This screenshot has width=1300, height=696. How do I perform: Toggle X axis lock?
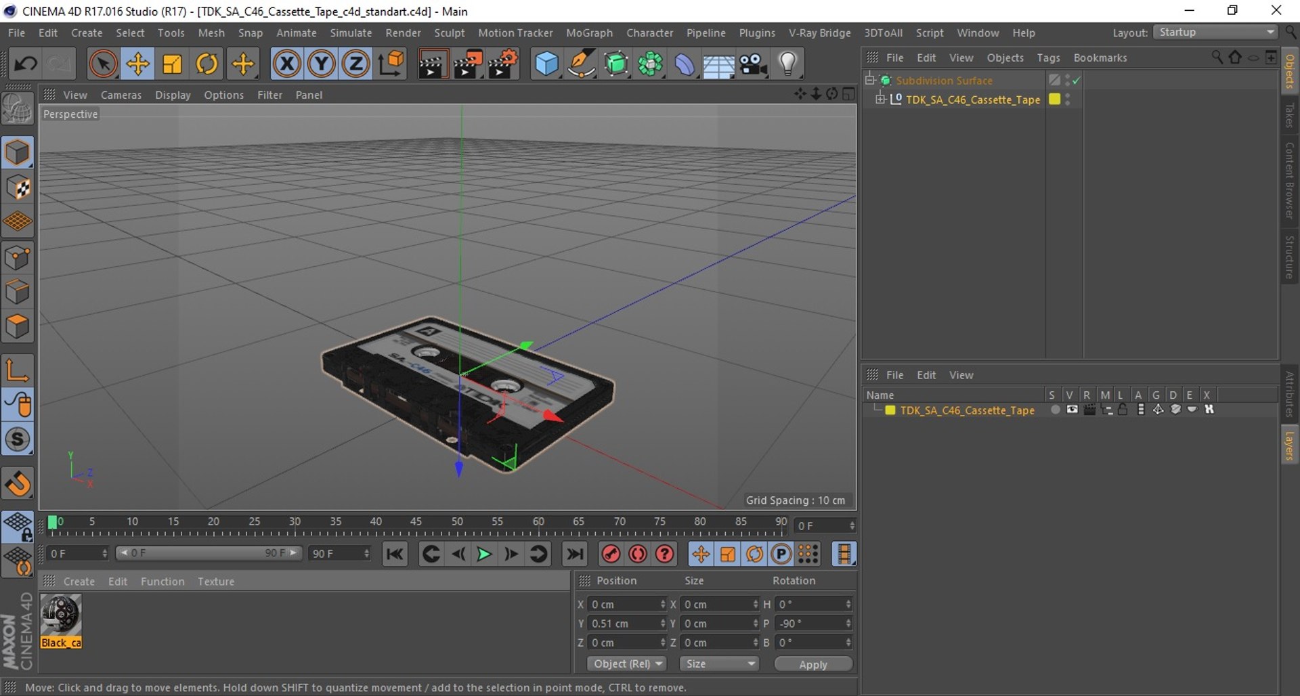point(287,64)
